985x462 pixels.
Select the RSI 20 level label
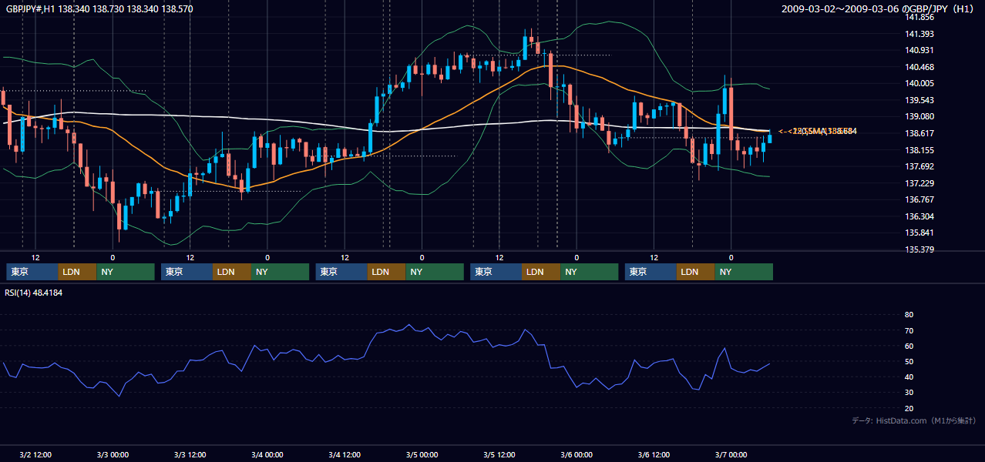909,408
